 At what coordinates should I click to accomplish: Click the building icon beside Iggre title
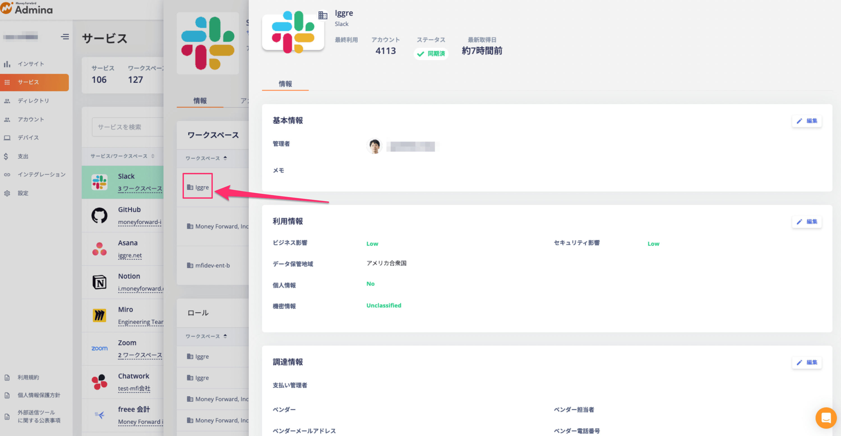[323, 15]
